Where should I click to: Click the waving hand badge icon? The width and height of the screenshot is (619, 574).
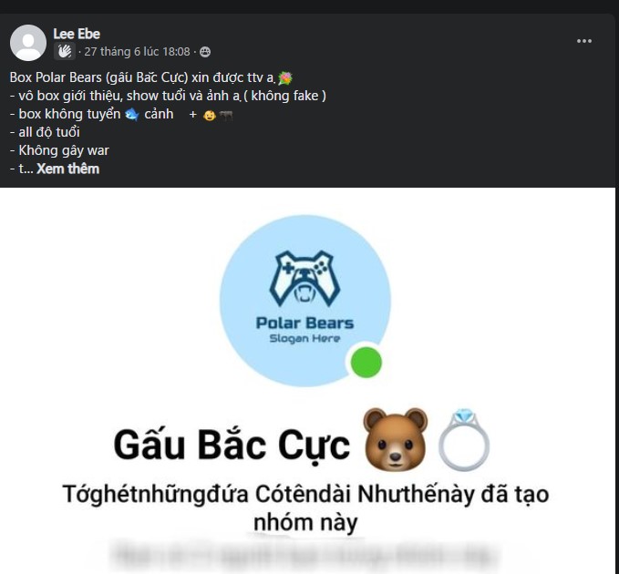pyautogui.click(x=65, y=51)
